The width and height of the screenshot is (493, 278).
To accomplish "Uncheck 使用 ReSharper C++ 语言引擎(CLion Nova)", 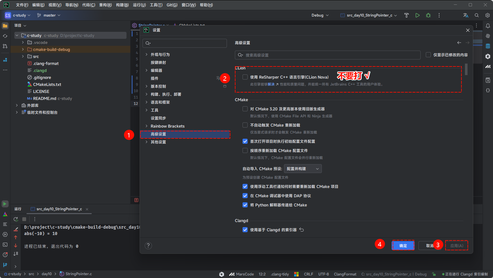I will [245, 77].
